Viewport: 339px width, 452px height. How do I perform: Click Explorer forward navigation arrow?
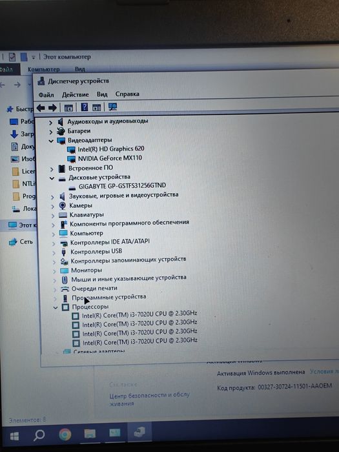click(x=17, y=85)
